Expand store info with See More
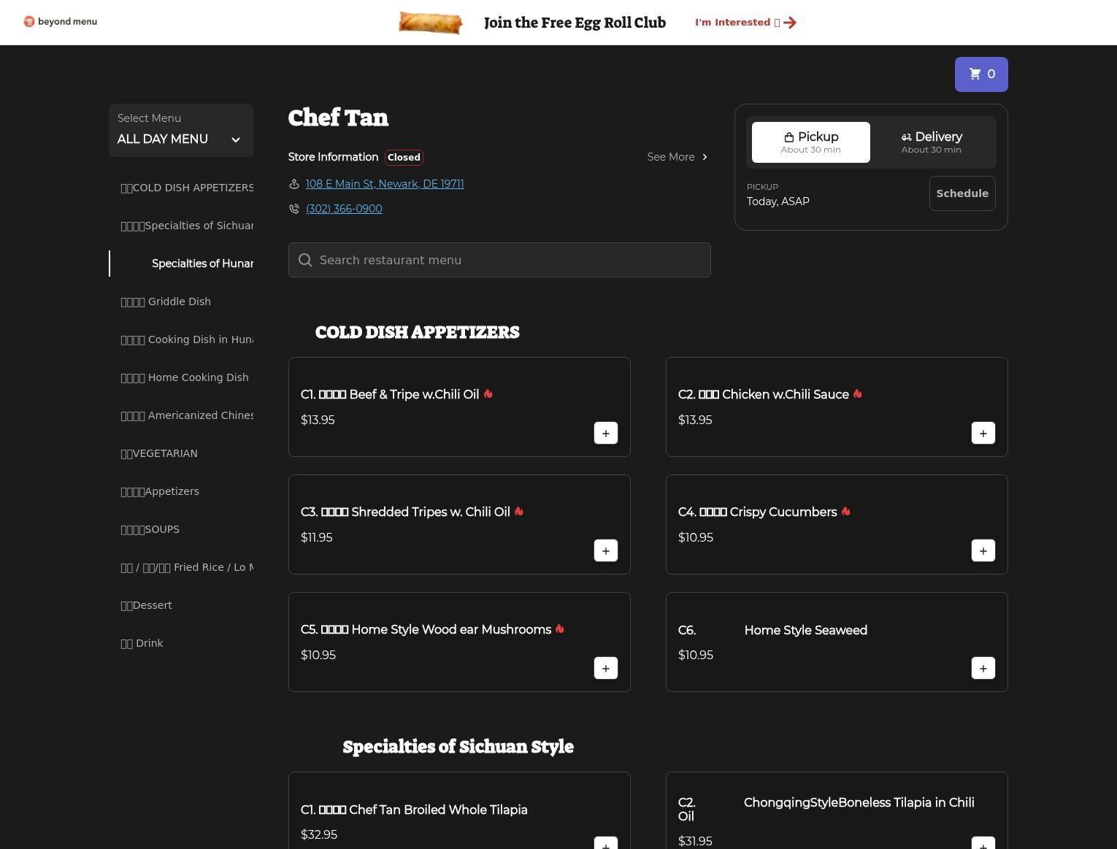 coord(677,157)
